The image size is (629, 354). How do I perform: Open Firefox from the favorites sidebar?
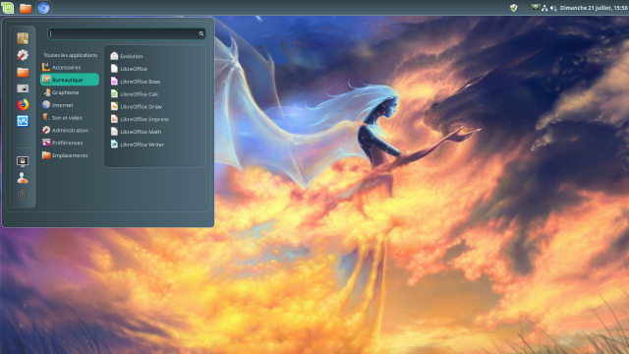click(23, 104)
